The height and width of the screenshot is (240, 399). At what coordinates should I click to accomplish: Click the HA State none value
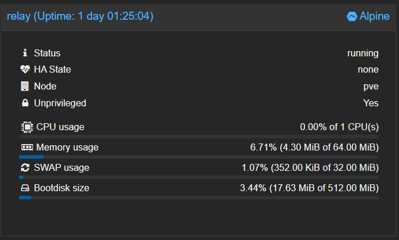(x=368, y=69)
